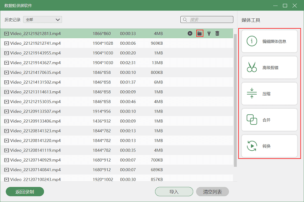Select Video_221208141323.mp4 row
This screenshot has width=304, height=202.
tap(117, 131)
